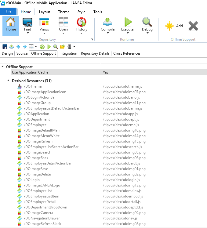The height and width of the screenshot is (228, 207).
Task: Click the Yes value for Application Cache
Action: pyautogui.click(x=105, y=72)
